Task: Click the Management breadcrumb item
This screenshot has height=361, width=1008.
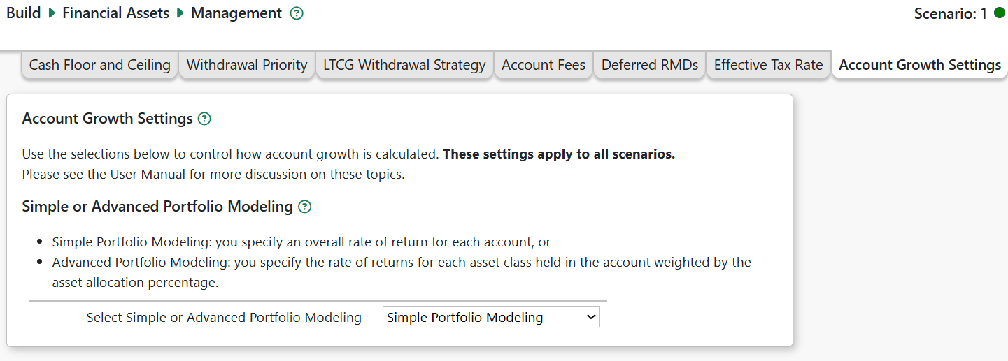Action: [236, 13]
